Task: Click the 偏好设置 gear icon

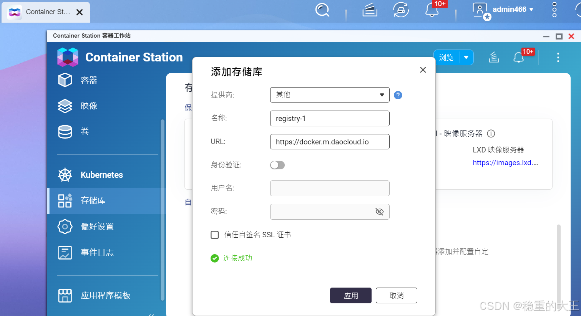Action: (65, 227)
